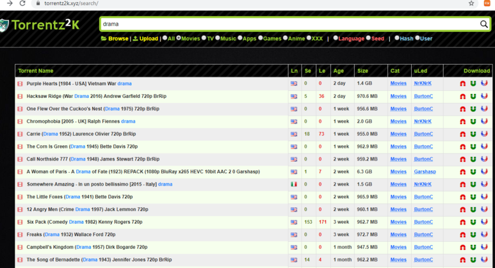Click the Torrentz2K site title text
495x268 pixels.
45,25
